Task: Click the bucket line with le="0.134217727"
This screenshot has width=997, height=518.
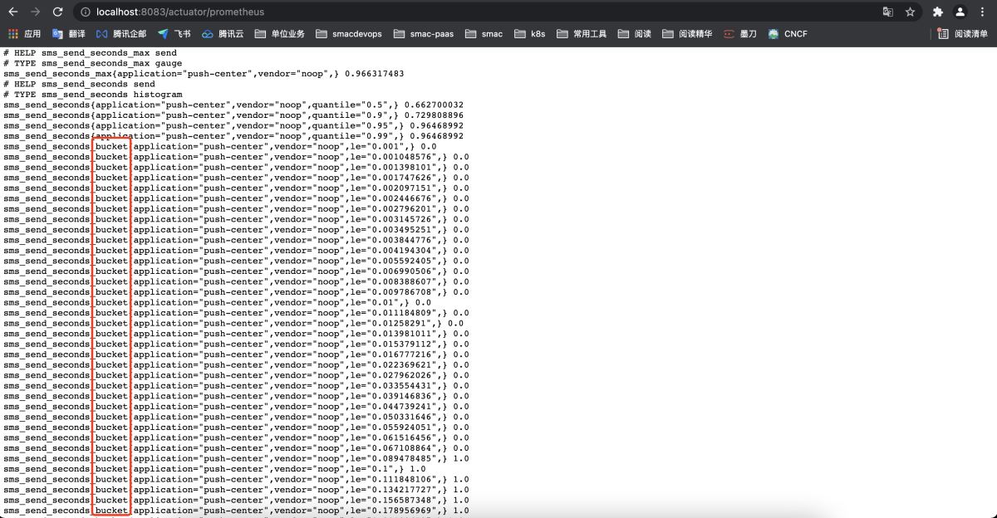Action: [236, 490]
